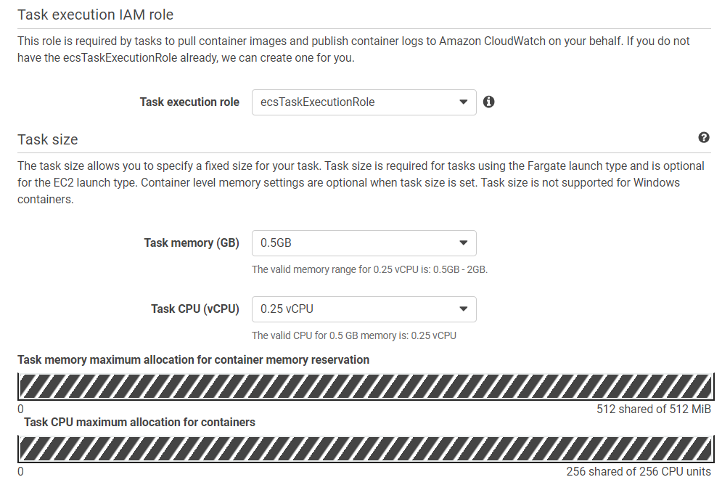Click the task memory allocation striped bar

[364, 386]
